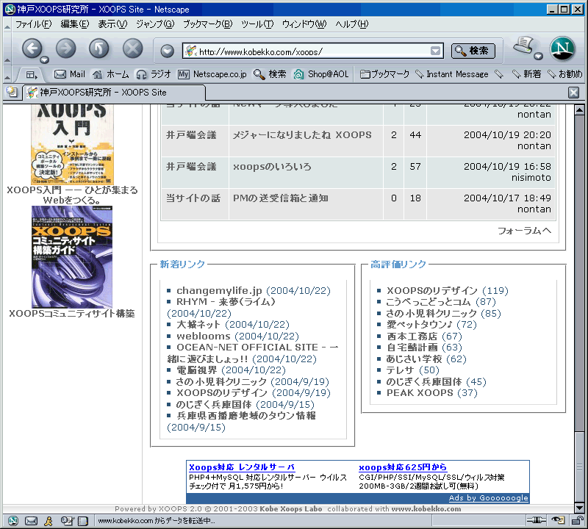Open Instant Message from the personal toolbar
The height and width of the screenshot is (529, 588).
pos(452,74)
